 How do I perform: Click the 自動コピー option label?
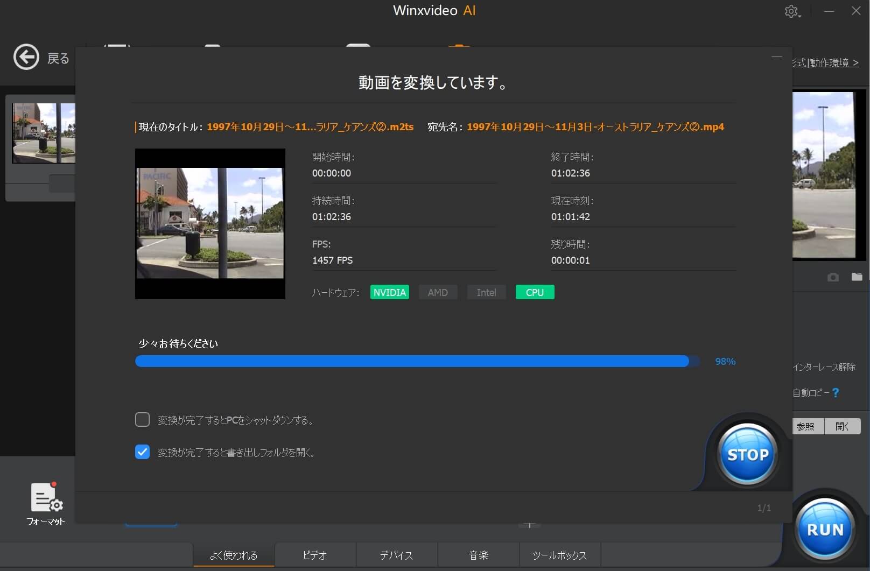tap(811, 393)
